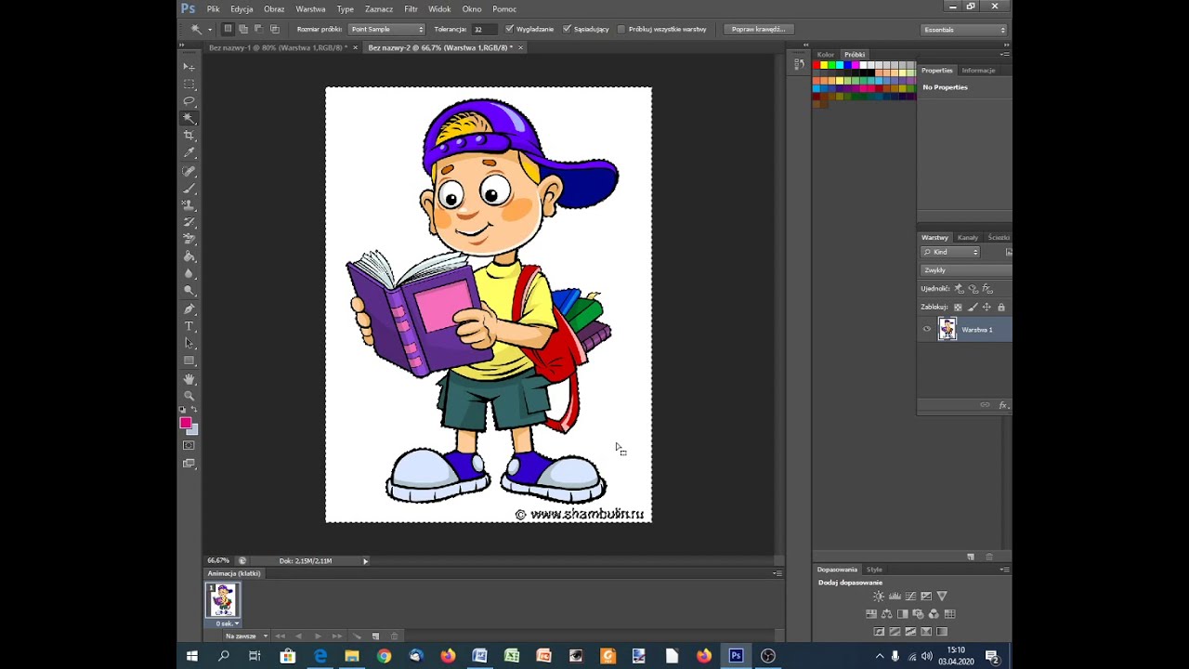Open the status bar info arrow
The height and width of the screenshot is (669, 1189).
tap(365, 560)
